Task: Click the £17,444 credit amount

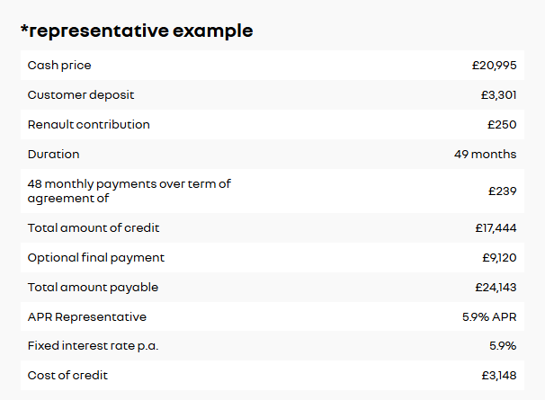Action: pos(496,227)
